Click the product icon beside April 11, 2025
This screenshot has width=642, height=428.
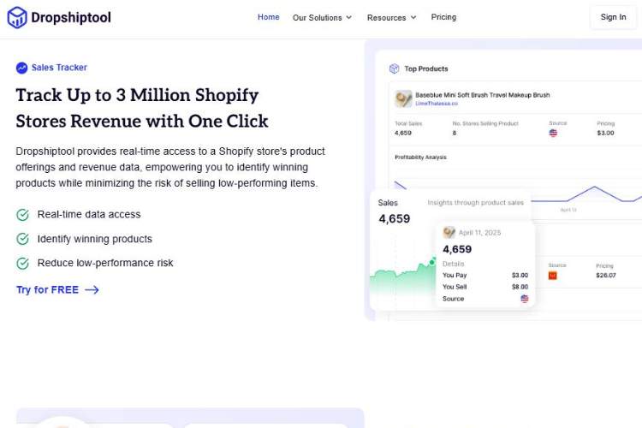pyautogui.click(x=449, y=233)
